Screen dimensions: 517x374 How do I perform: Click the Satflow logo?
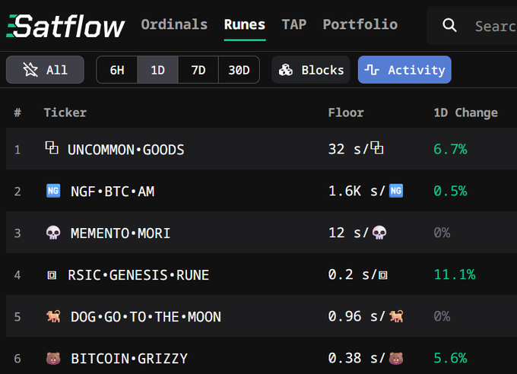pyautogui.click(x=65, y=26)
